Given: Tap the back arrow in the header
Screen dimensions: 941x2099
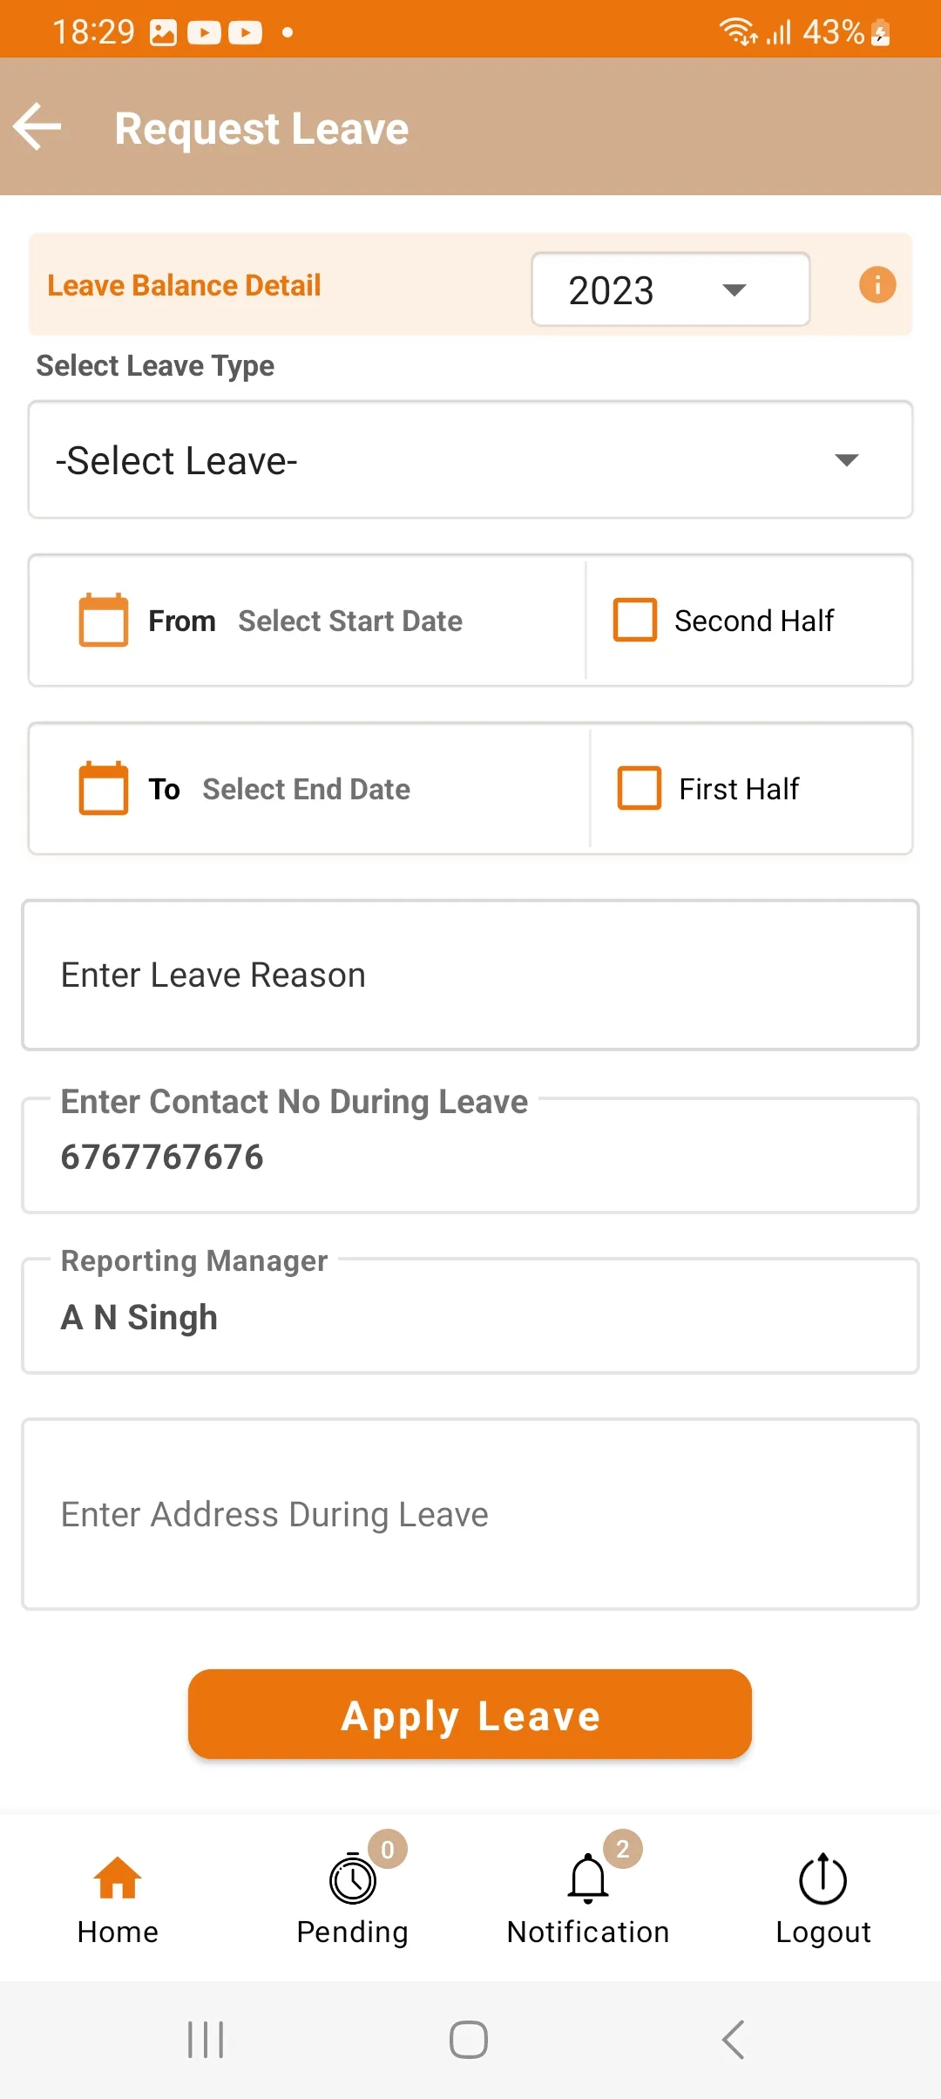Looking at the screenshot, I should click(x=37, y=127).
